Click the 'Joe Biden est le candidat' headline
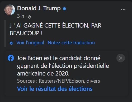This screenshot has height=102, width=132. [59, 58]
